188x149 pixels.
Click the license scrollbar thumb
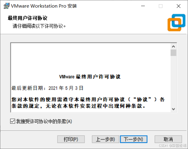click(173, 53)
